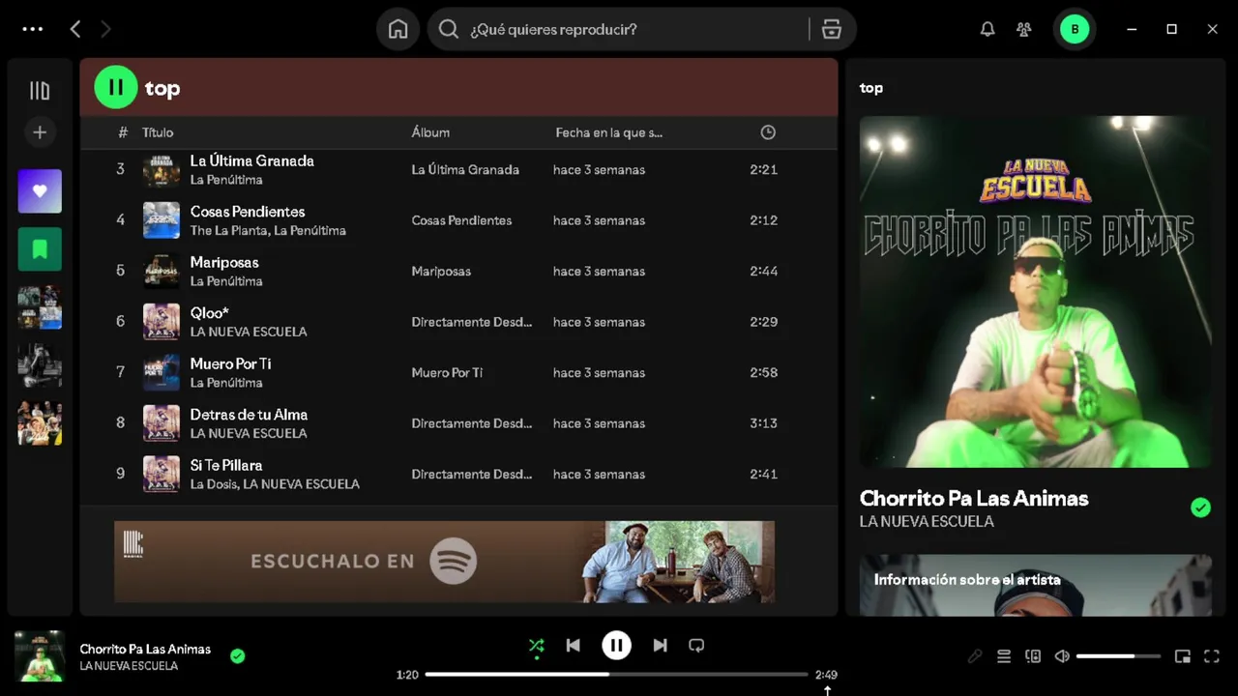Sort tracks by Álbum column
This screenshot has height=696, width=1238.
pos(430,132)
